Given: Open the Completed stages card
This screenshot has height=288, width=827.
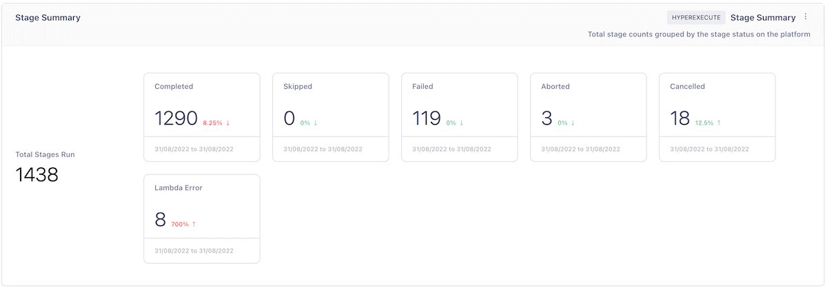Looking at the screenshot, I should (x=201, y=117).
